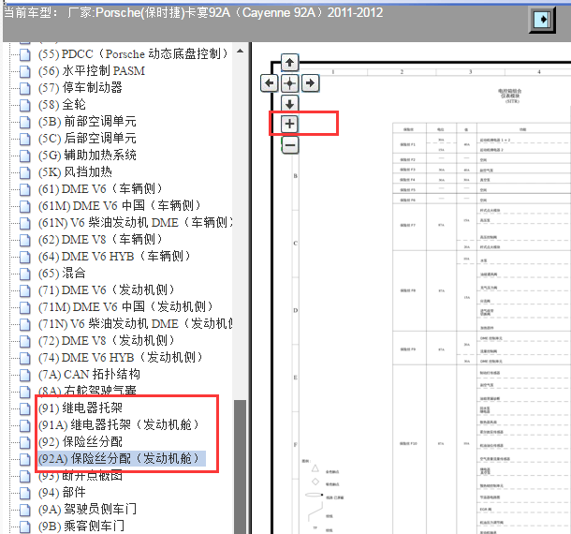
Task: Select (92) 保险丝分配 entry
Action: [81, 442]
